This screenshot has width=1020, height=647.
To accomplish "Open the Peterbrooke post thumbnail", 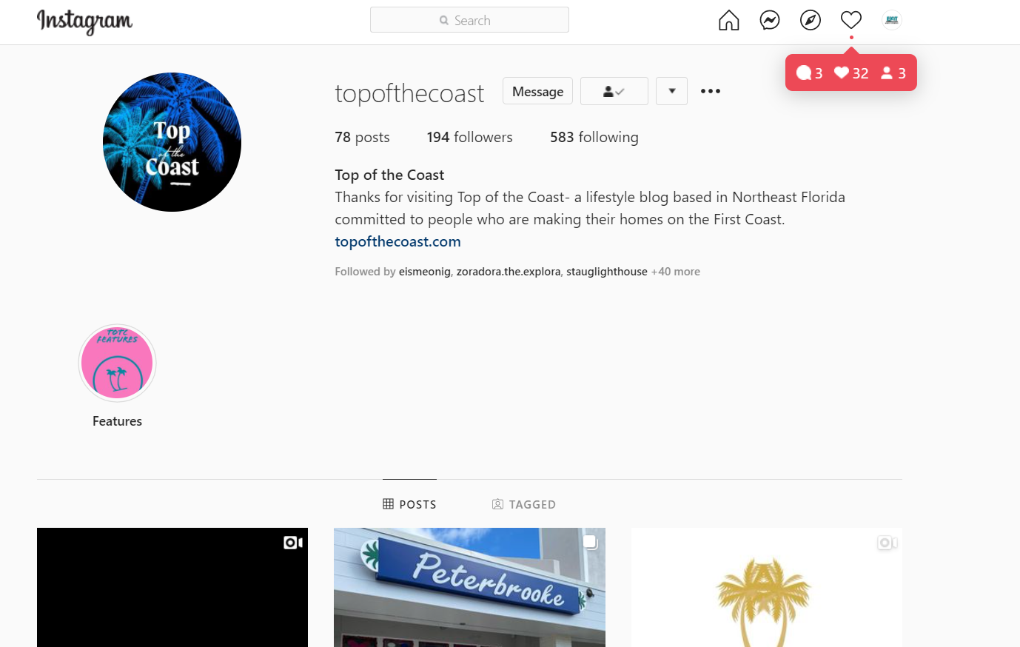I will coord(469,587).
